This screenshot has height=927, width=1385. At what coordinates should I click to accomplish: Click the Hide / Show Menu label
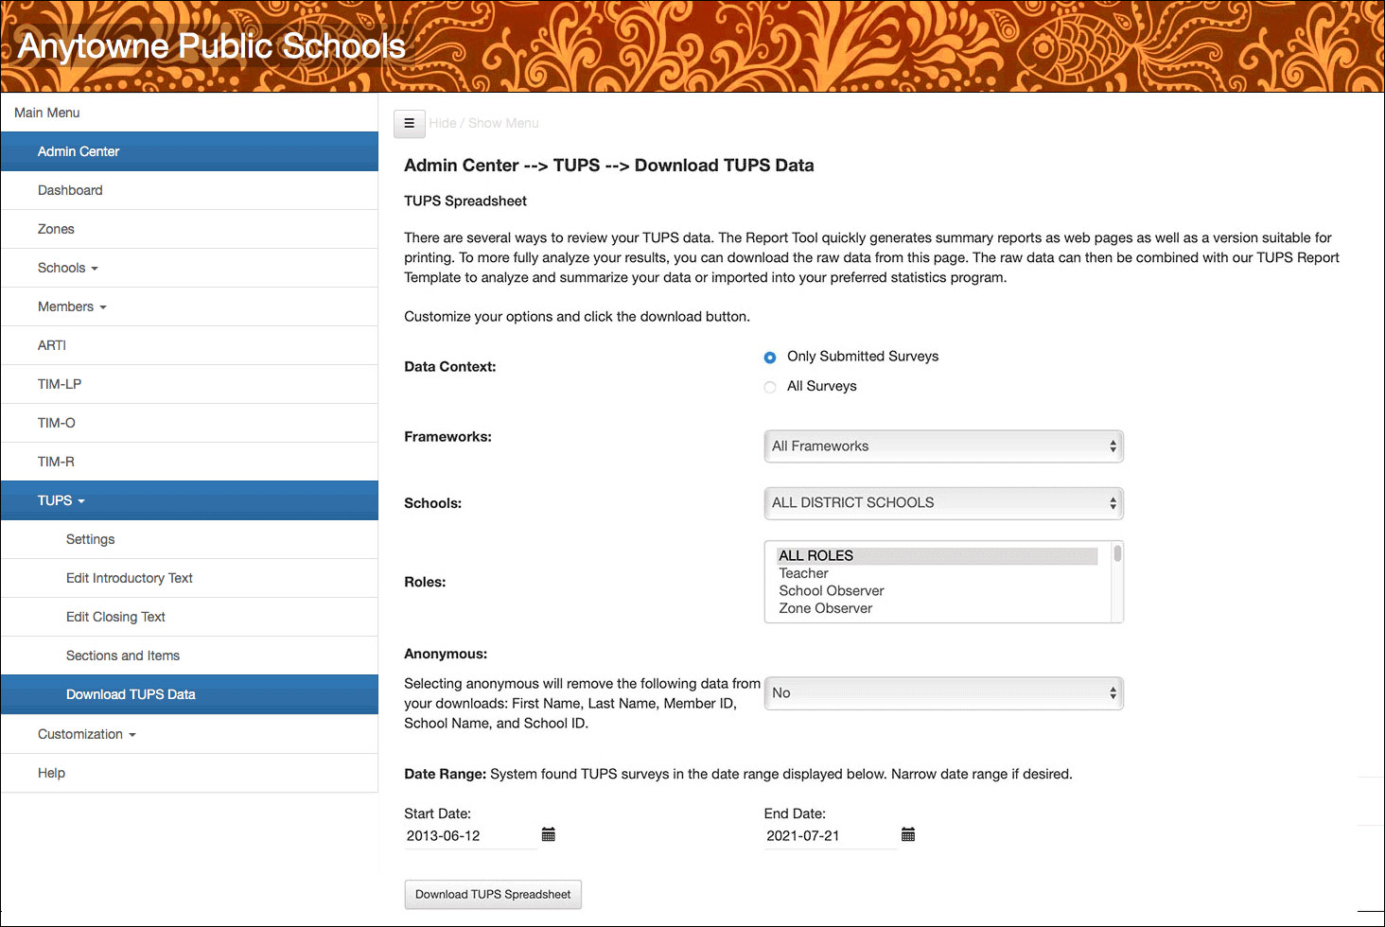[x=483, y=123]
